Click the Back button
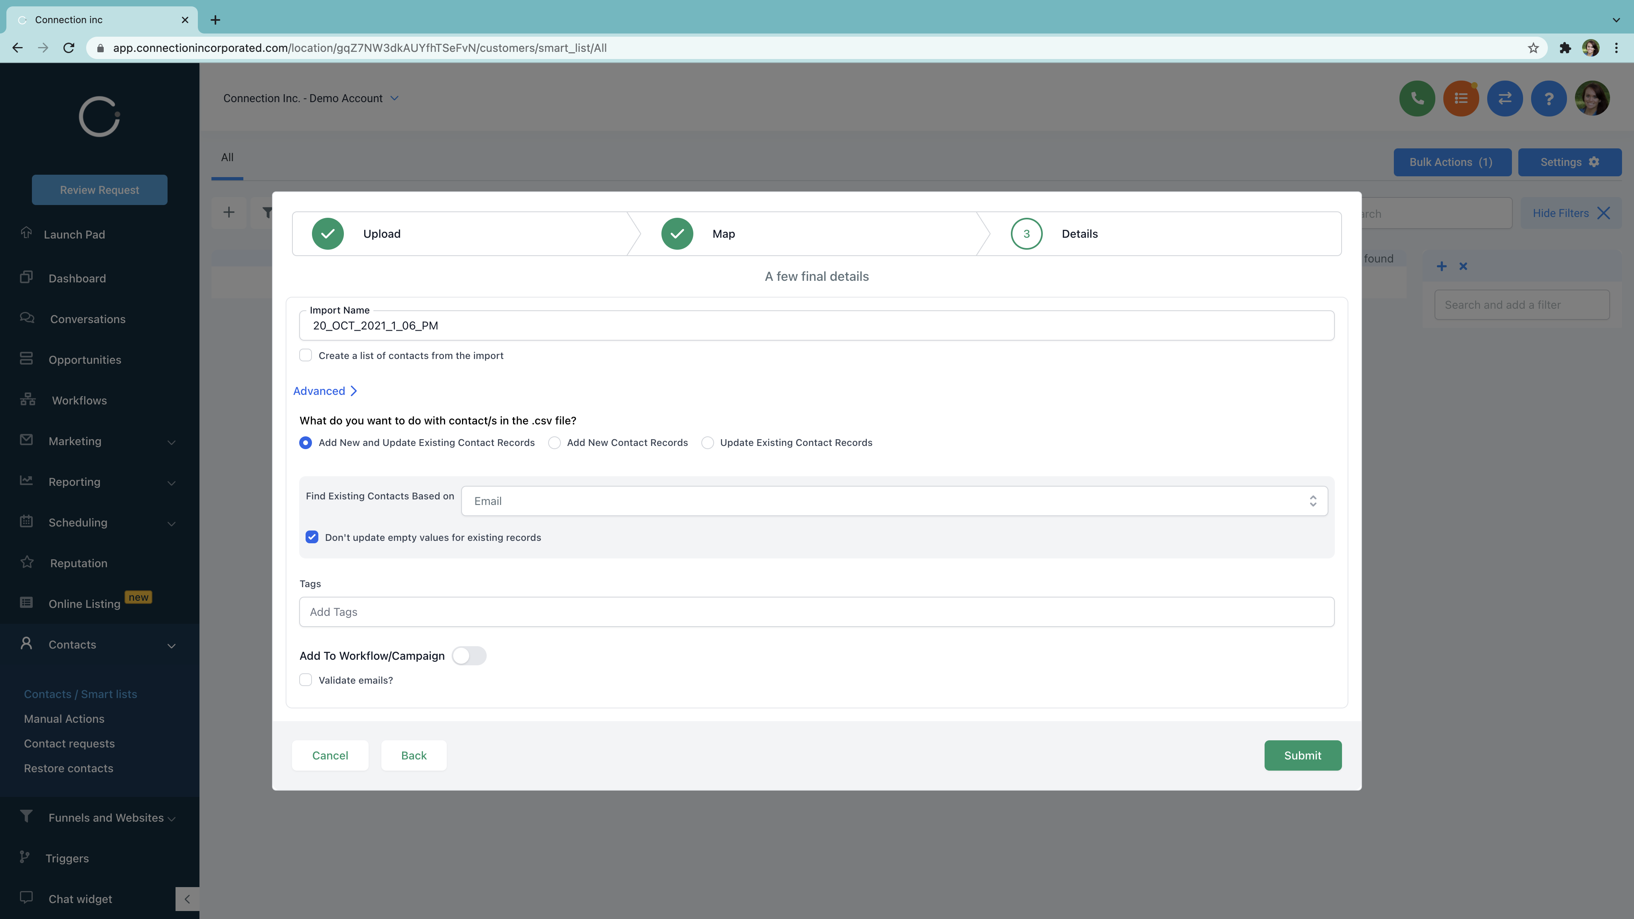Screen dimensions: 1634x919 (x=414, y=755)
